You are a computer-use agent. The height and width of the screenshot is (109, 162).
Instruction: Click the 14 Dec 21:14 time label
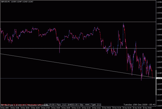[76, 108]
